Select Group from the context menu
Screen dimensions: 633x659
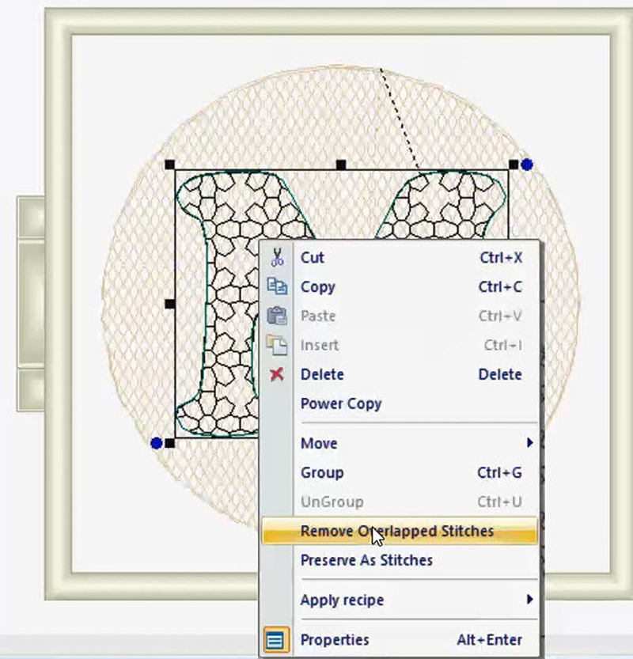(322, 472)
